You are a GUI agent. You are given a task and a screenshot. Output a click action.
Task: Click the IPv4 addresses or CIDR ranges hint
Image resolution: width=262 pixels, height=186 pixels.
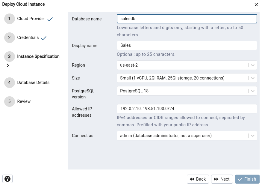click(181, 121)
